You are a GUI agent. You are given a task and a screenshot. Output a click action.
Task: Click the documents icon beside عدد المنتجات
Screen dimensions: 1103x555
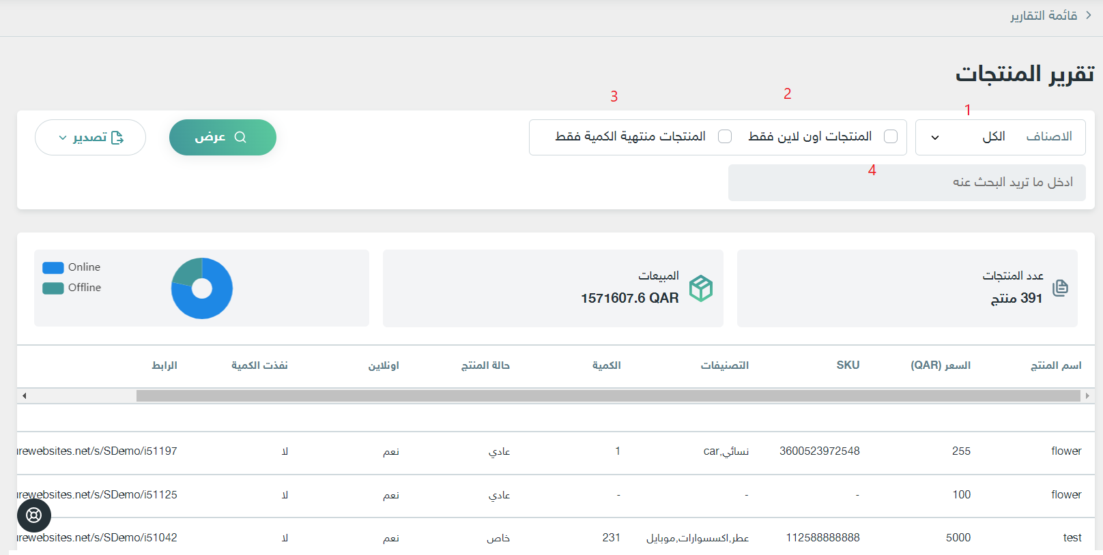click(x=1060, y=288)
